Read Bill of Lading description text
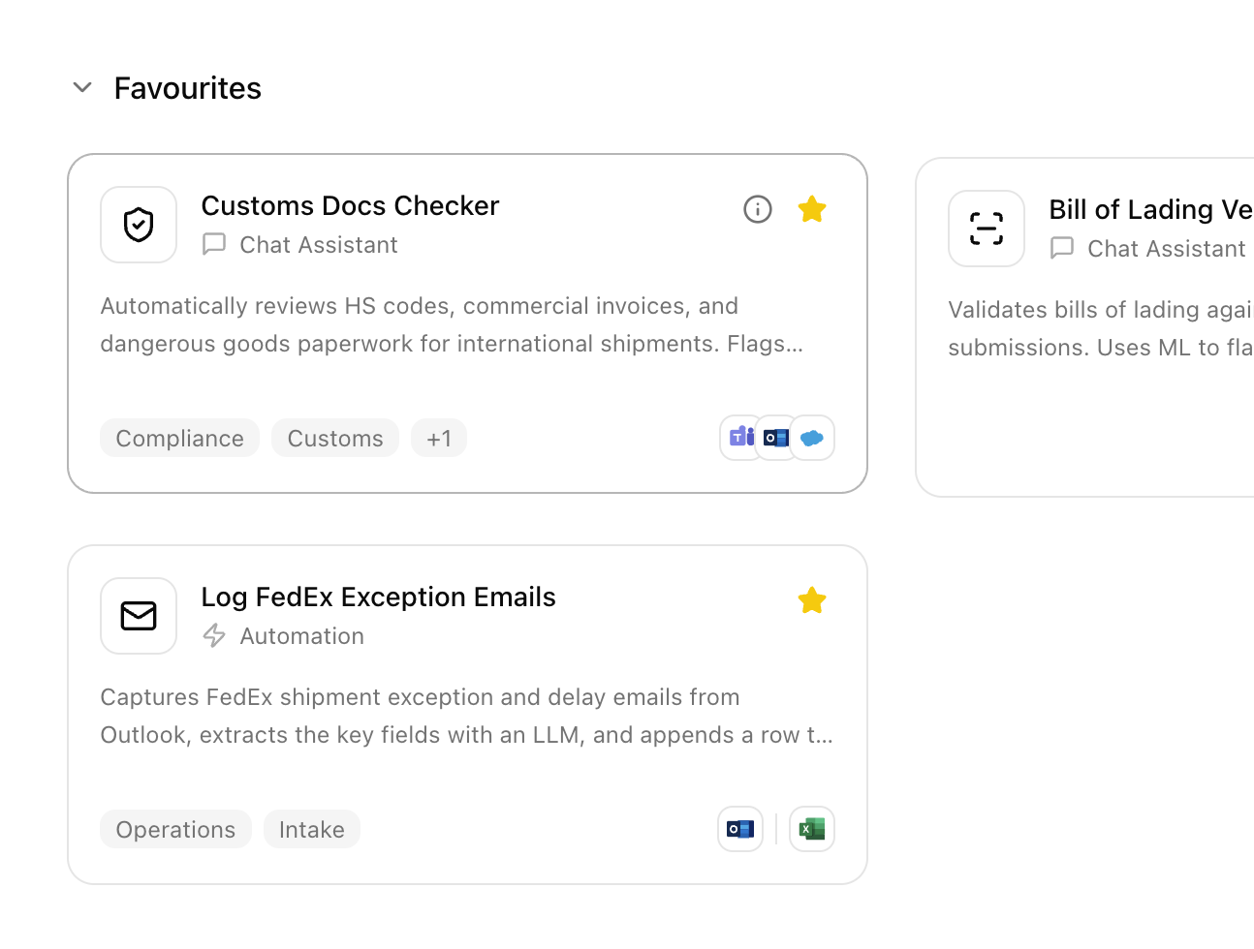The width and height of the screenshot is (1254, 949). [1101, 328]
